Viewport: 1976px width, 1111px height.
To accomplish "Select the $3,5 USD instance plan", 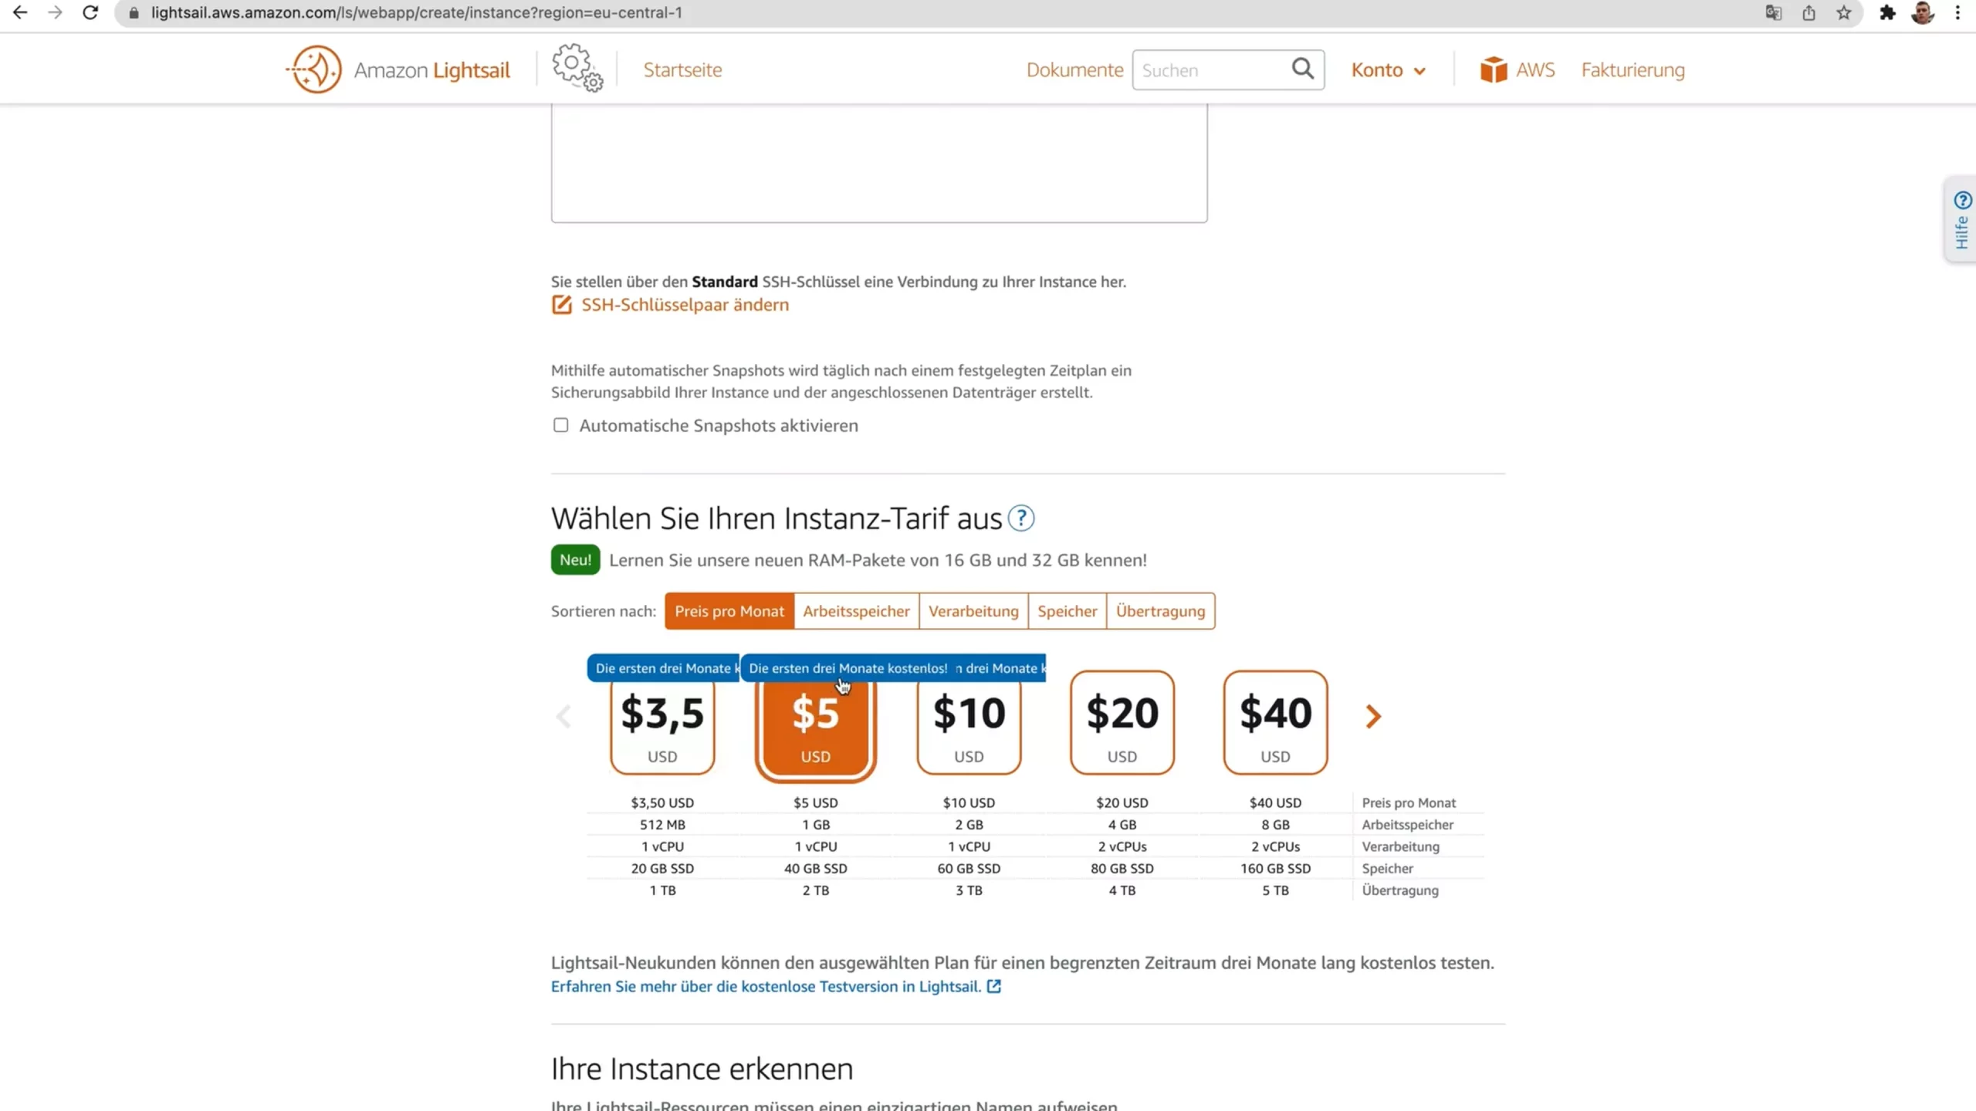I will click(x=662, y=722).
